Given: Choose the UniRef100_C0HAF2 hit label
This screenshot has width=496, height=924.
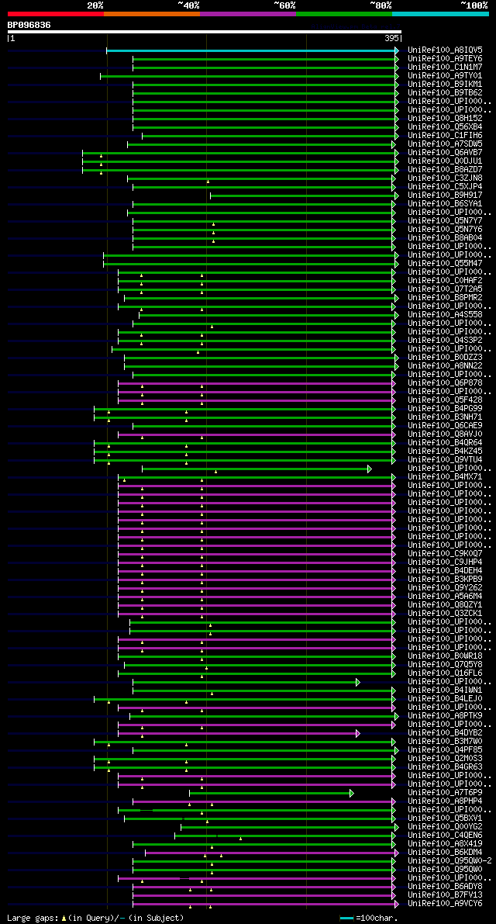Looking at the screenshot, I should [445, 281].
